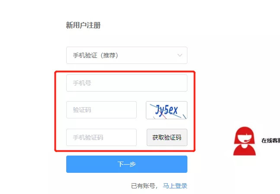Contact support via the headset agent icon
This screenshot has width=280, height=194.
245,141
